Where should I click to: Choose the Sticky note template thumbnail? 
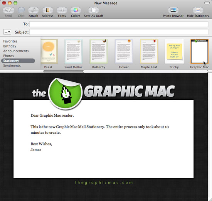[x=174, y=51]
